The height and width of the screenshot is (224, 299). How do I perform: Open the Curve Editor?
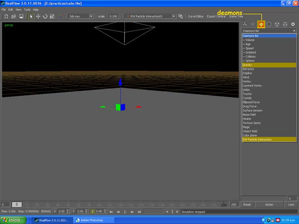tap(195, 16)
